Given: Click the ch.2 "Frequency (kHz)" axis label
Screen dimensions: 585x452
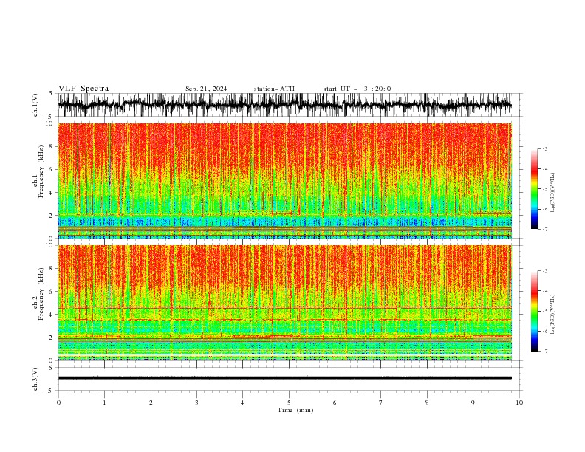Looking at the screenshot, I should coord(41,294).
